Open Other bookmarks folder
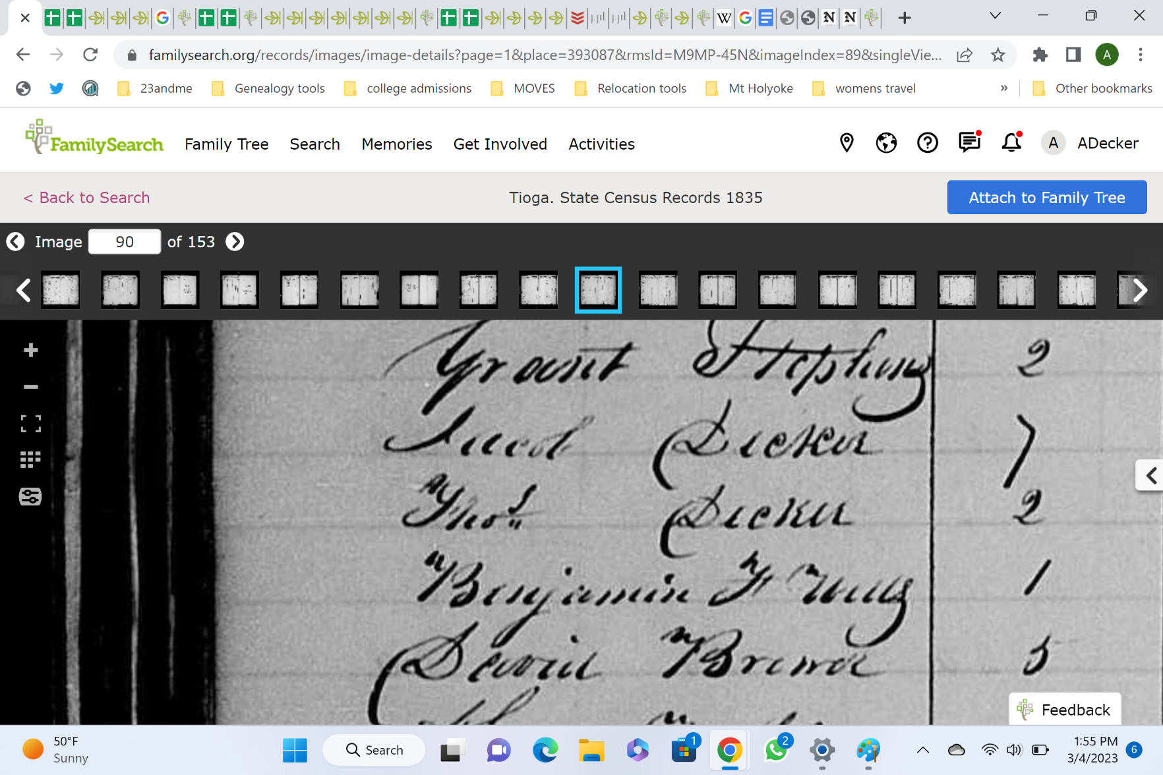Image resolution: width=1163 pixels, height=775 pixels. [x=1092, y=88]
